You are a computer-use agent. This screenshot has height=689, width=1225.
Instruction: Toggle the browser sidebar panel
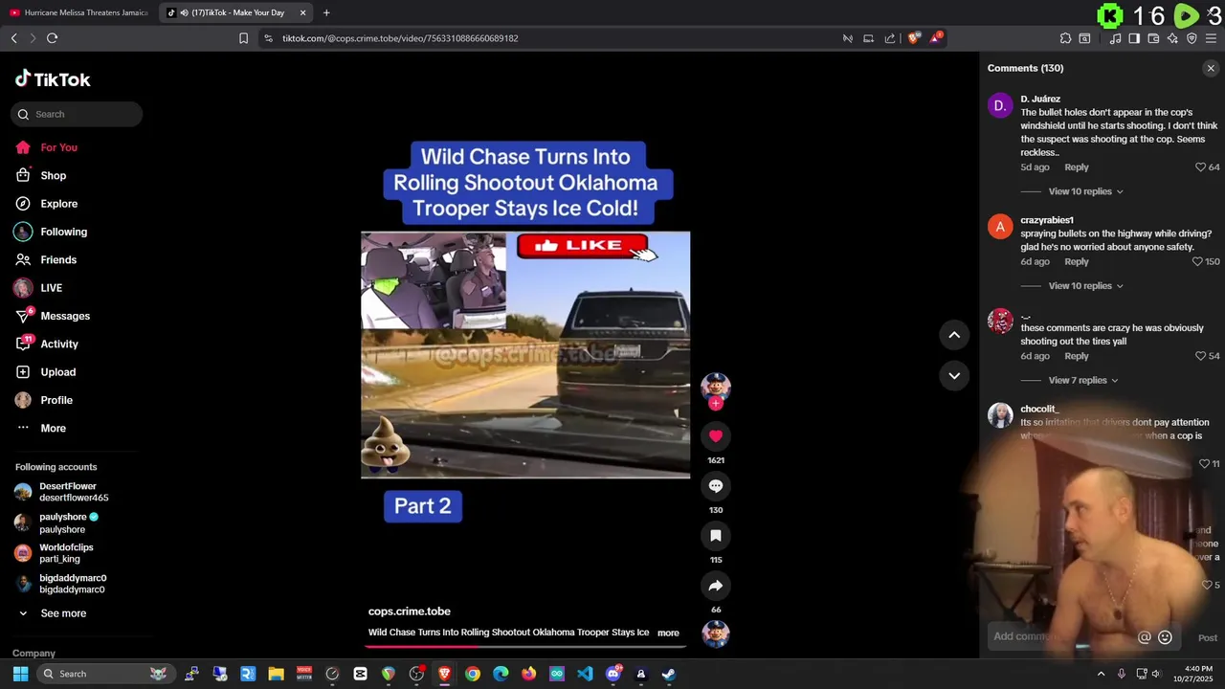pos(1134,38)
